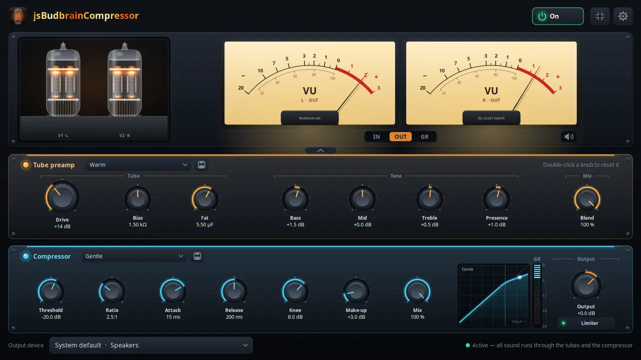Click the tube app logo icon

[x=18, y=16]
